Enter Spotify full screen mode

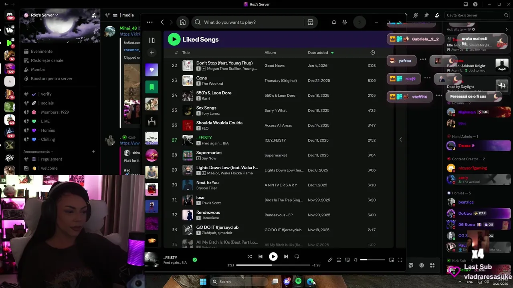tap(400, 260)
